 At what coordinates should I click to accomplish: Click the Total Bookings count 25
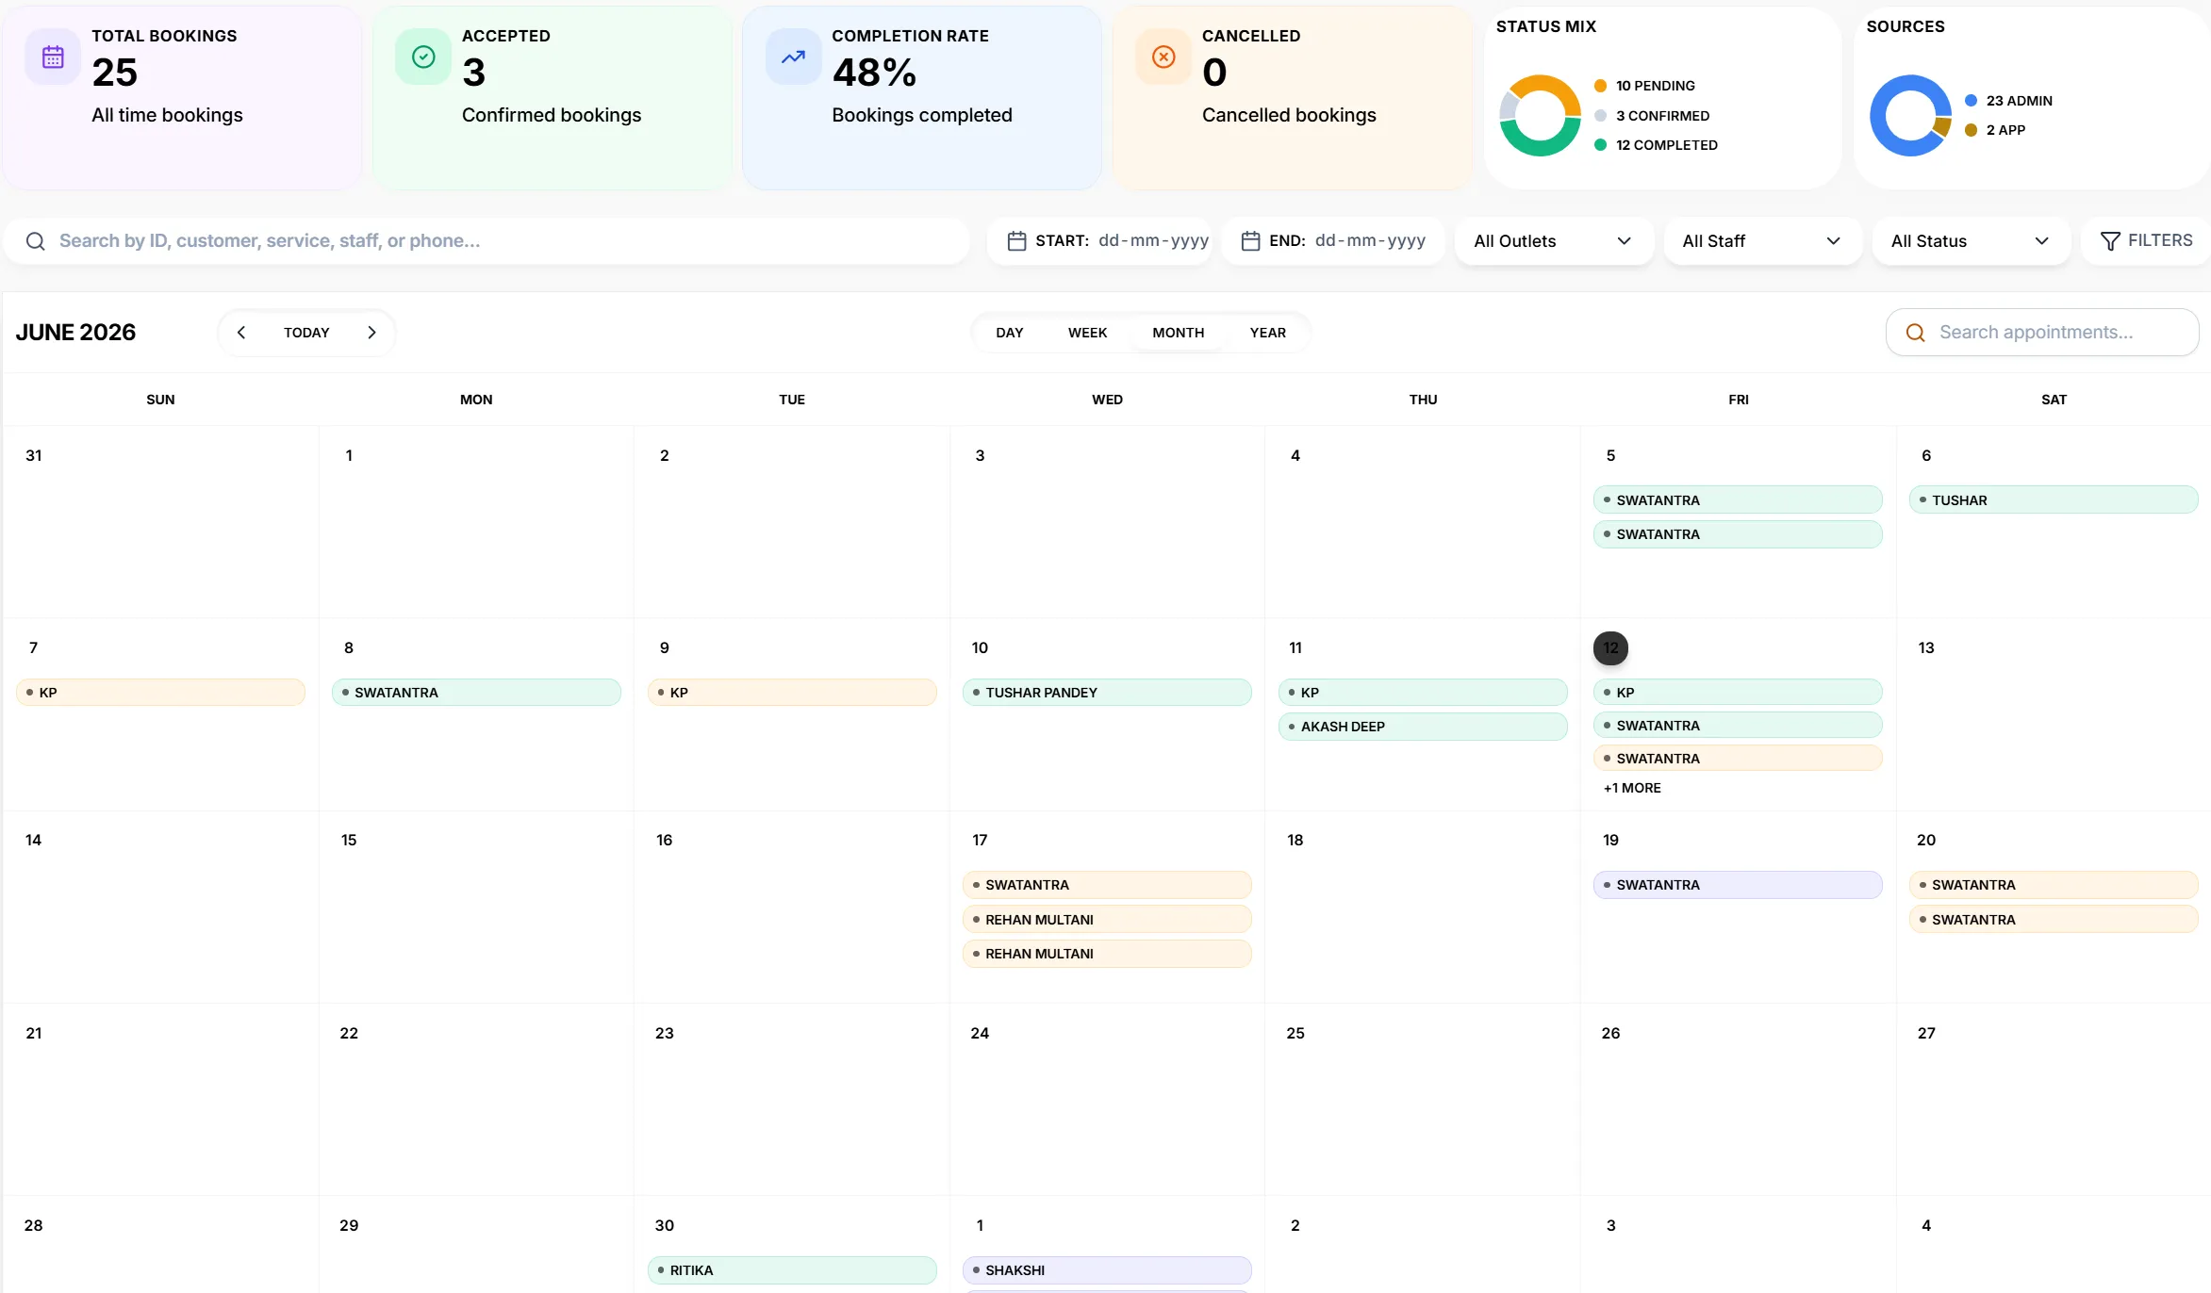[115, 73]
